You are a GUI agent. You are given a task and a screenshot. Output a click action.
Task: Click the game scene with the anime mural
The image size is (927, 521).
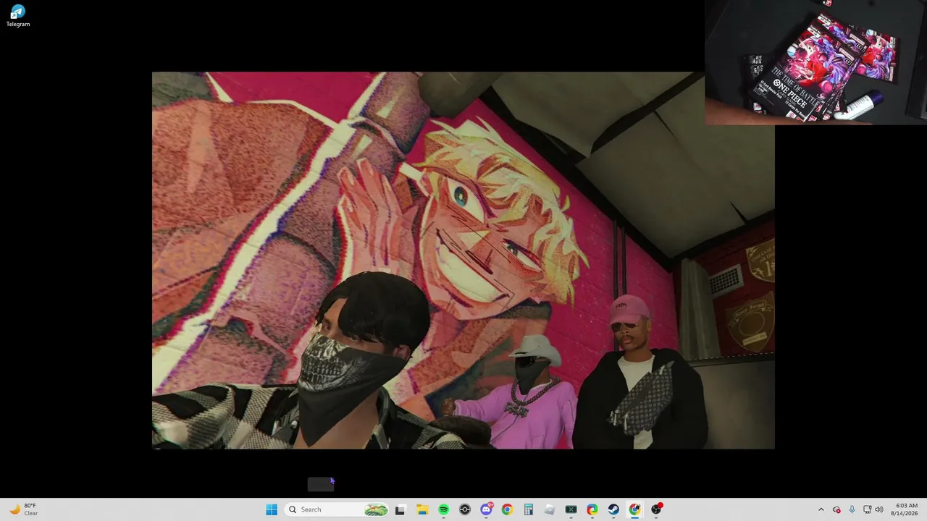pos(463,260)
